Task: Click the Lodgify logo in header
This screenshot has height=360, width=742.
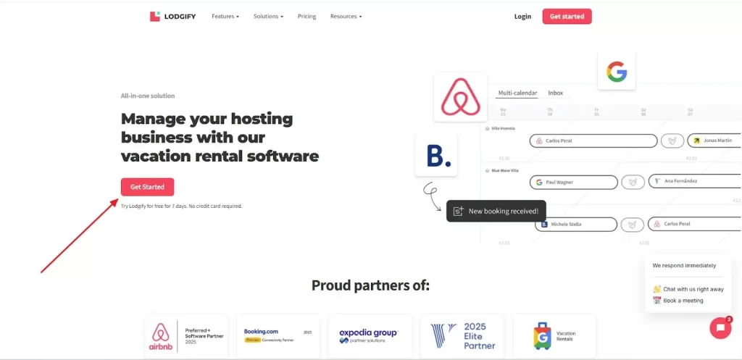Action: click(172, 16)
